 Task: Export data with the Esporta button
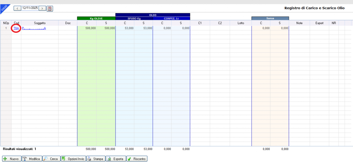click(116, 159)
